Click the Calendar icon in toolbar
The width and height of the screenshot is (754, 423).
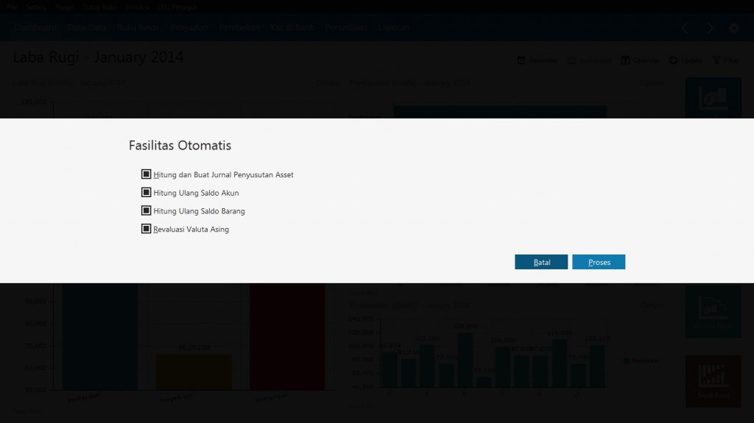point(625,60)
